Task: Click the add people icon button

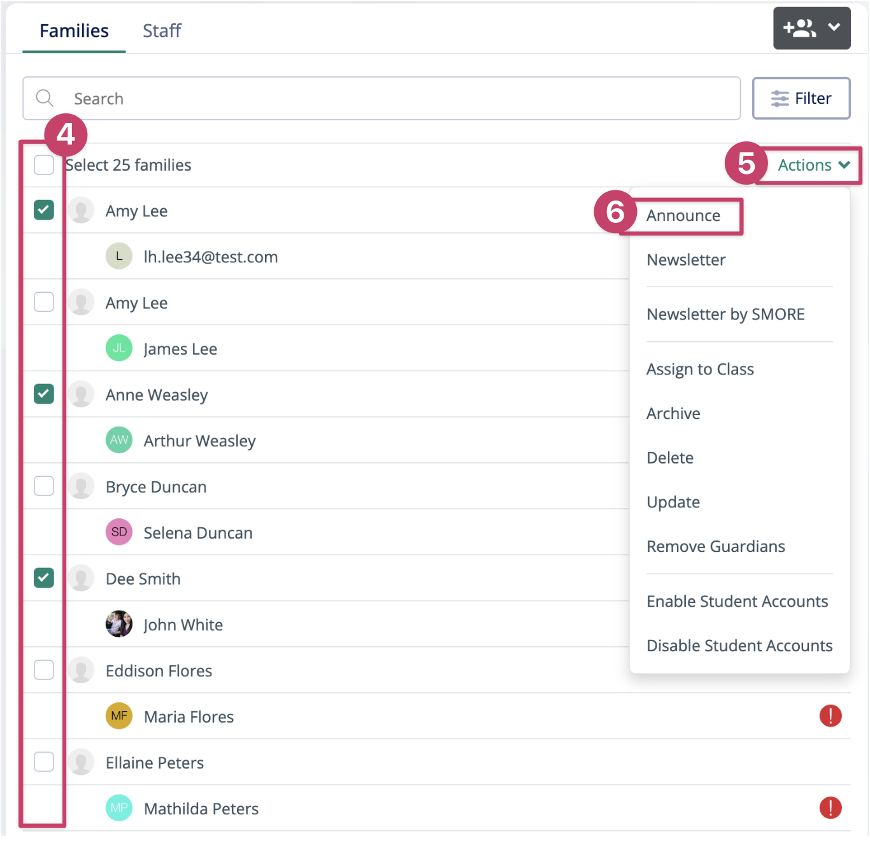Action: pyautogui.click(x=799, y=28)
